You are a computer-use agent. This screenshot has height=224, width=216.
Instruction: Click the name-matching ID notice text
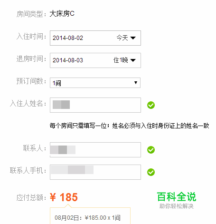click(129, 126)
